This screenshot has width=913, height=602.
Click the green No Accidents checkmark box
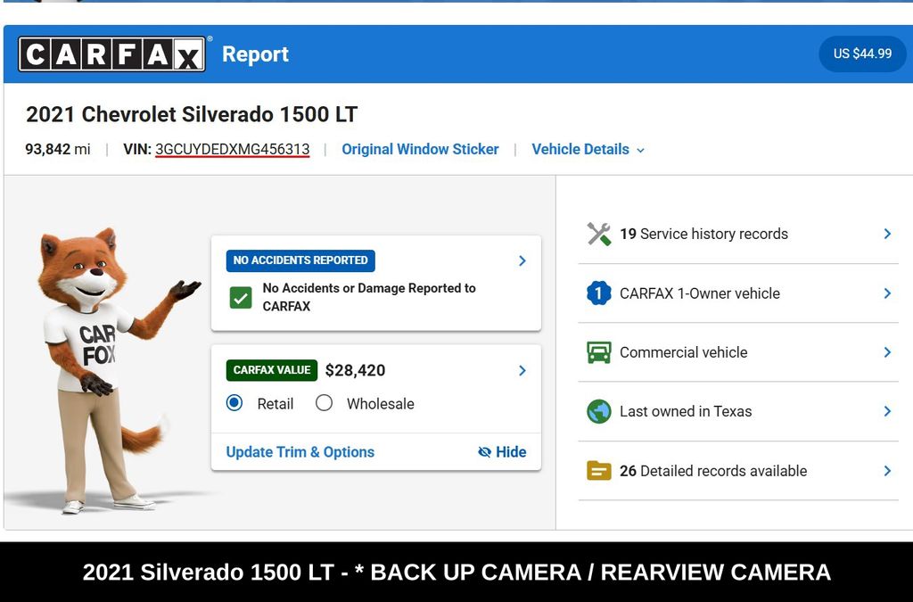pos(241,297)
